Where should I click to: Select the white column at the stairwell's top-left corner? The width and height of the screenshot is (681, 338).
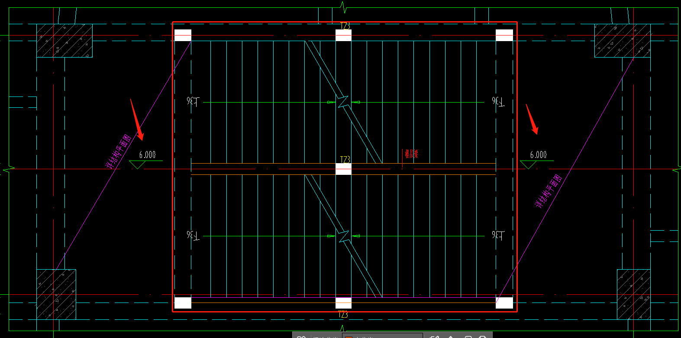pyautogui.click(x=183, y=35)
